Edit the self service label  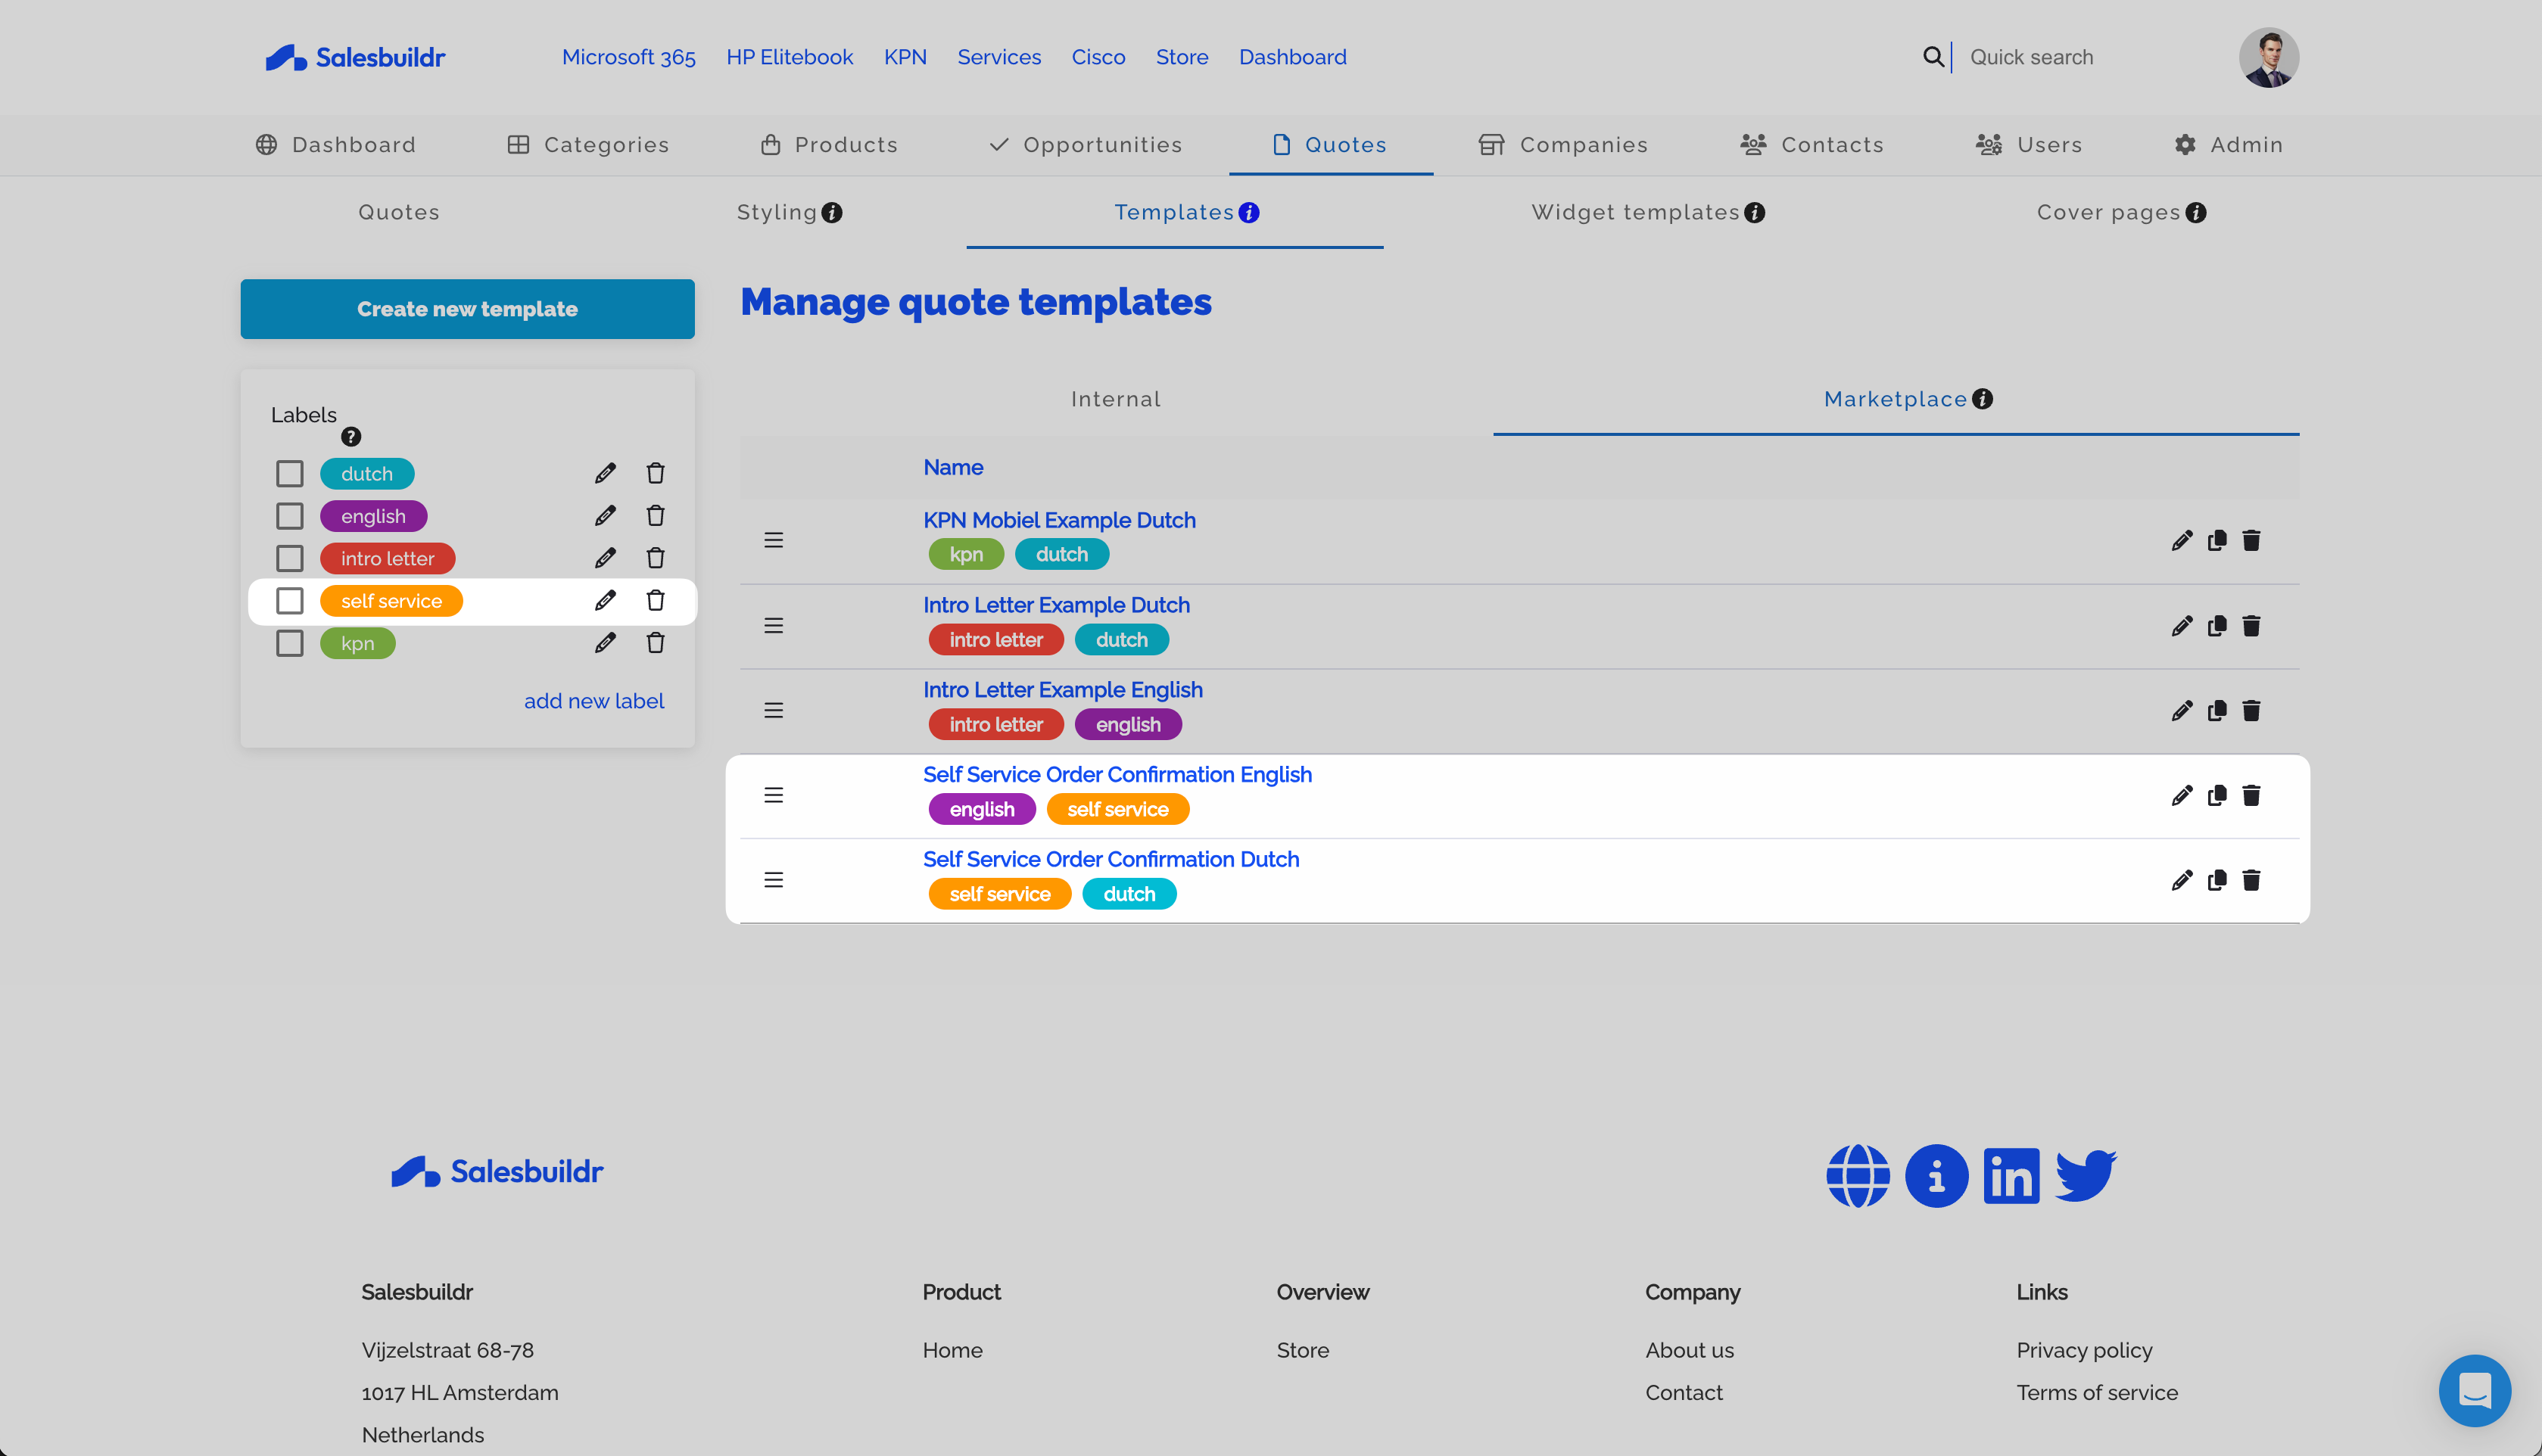point(605,601)
